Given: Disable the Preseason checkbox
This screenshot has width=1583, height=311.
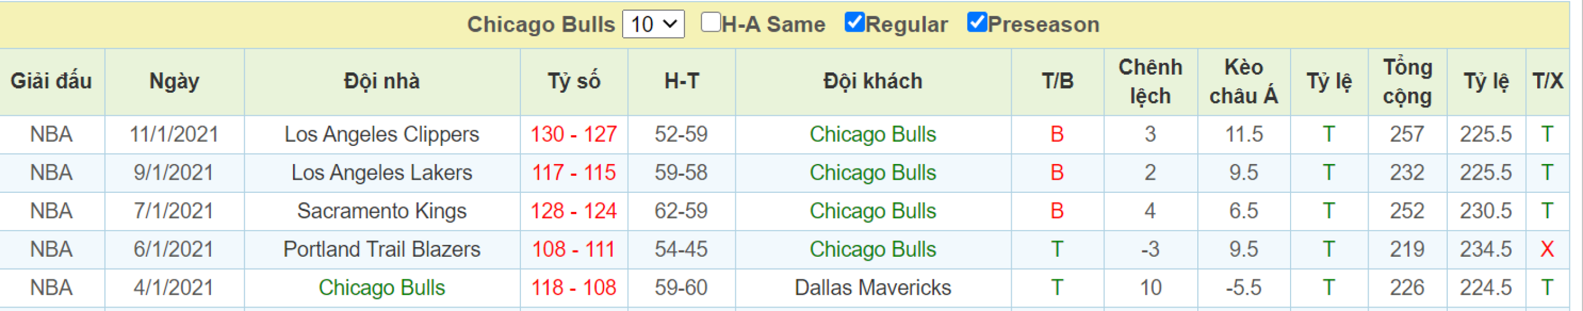Looking at the screenshot, I should (977, 22).
